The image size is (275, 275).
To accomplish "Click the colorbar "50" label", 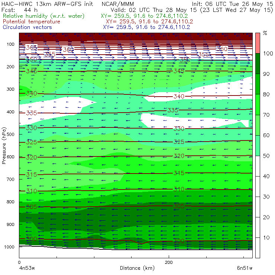I will pos(266,156).
